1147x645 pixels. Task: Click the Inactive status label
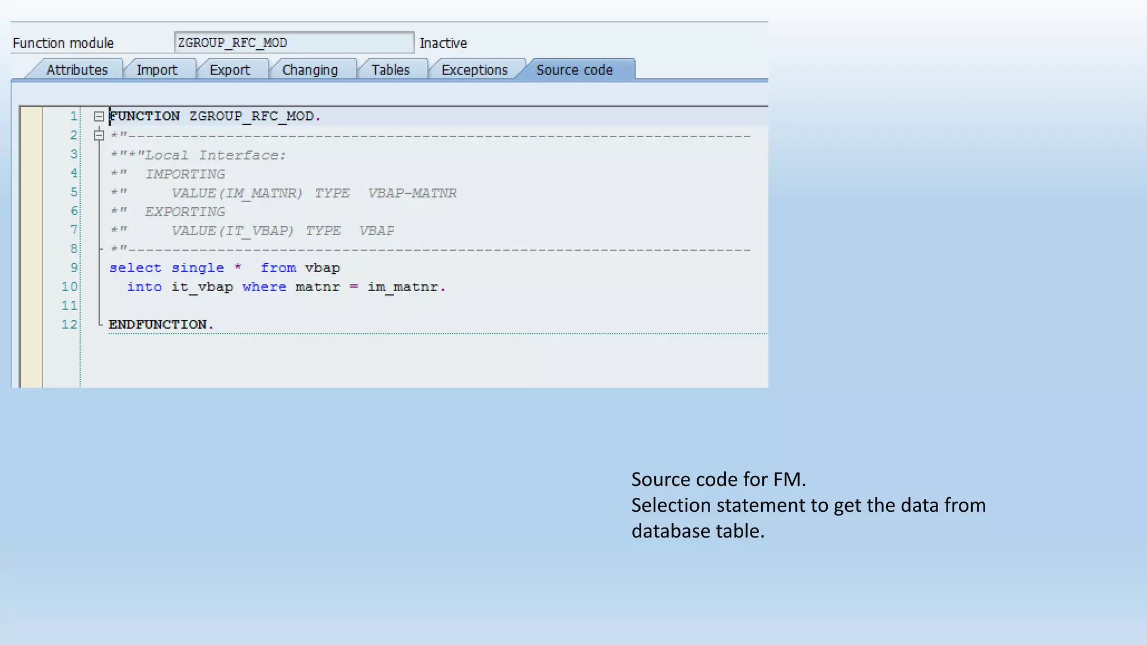[443, 43]
